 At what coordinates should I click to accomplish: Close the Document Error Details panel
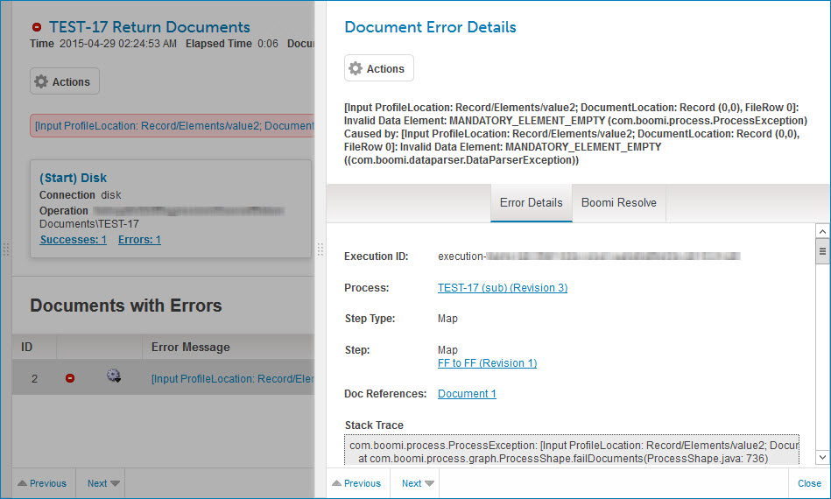(809, 483)
